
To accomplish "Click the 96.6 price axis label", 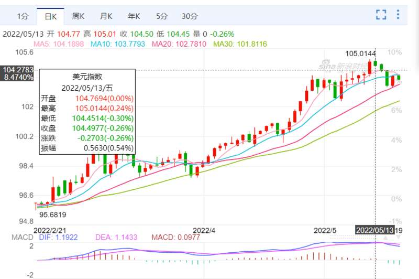I will click(x=26, y=195).
